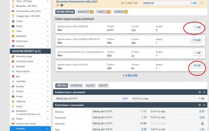Image resolution: width=209 pixels, height=131 pixels.
Task: Expand the Futbal category chevron
Action: pyautogui.click(x=48, y=21)
